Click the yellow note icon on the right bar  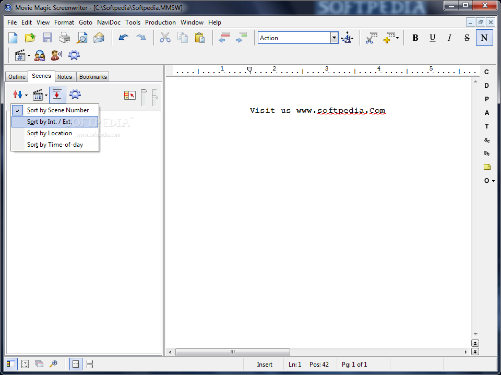[487, 167]
